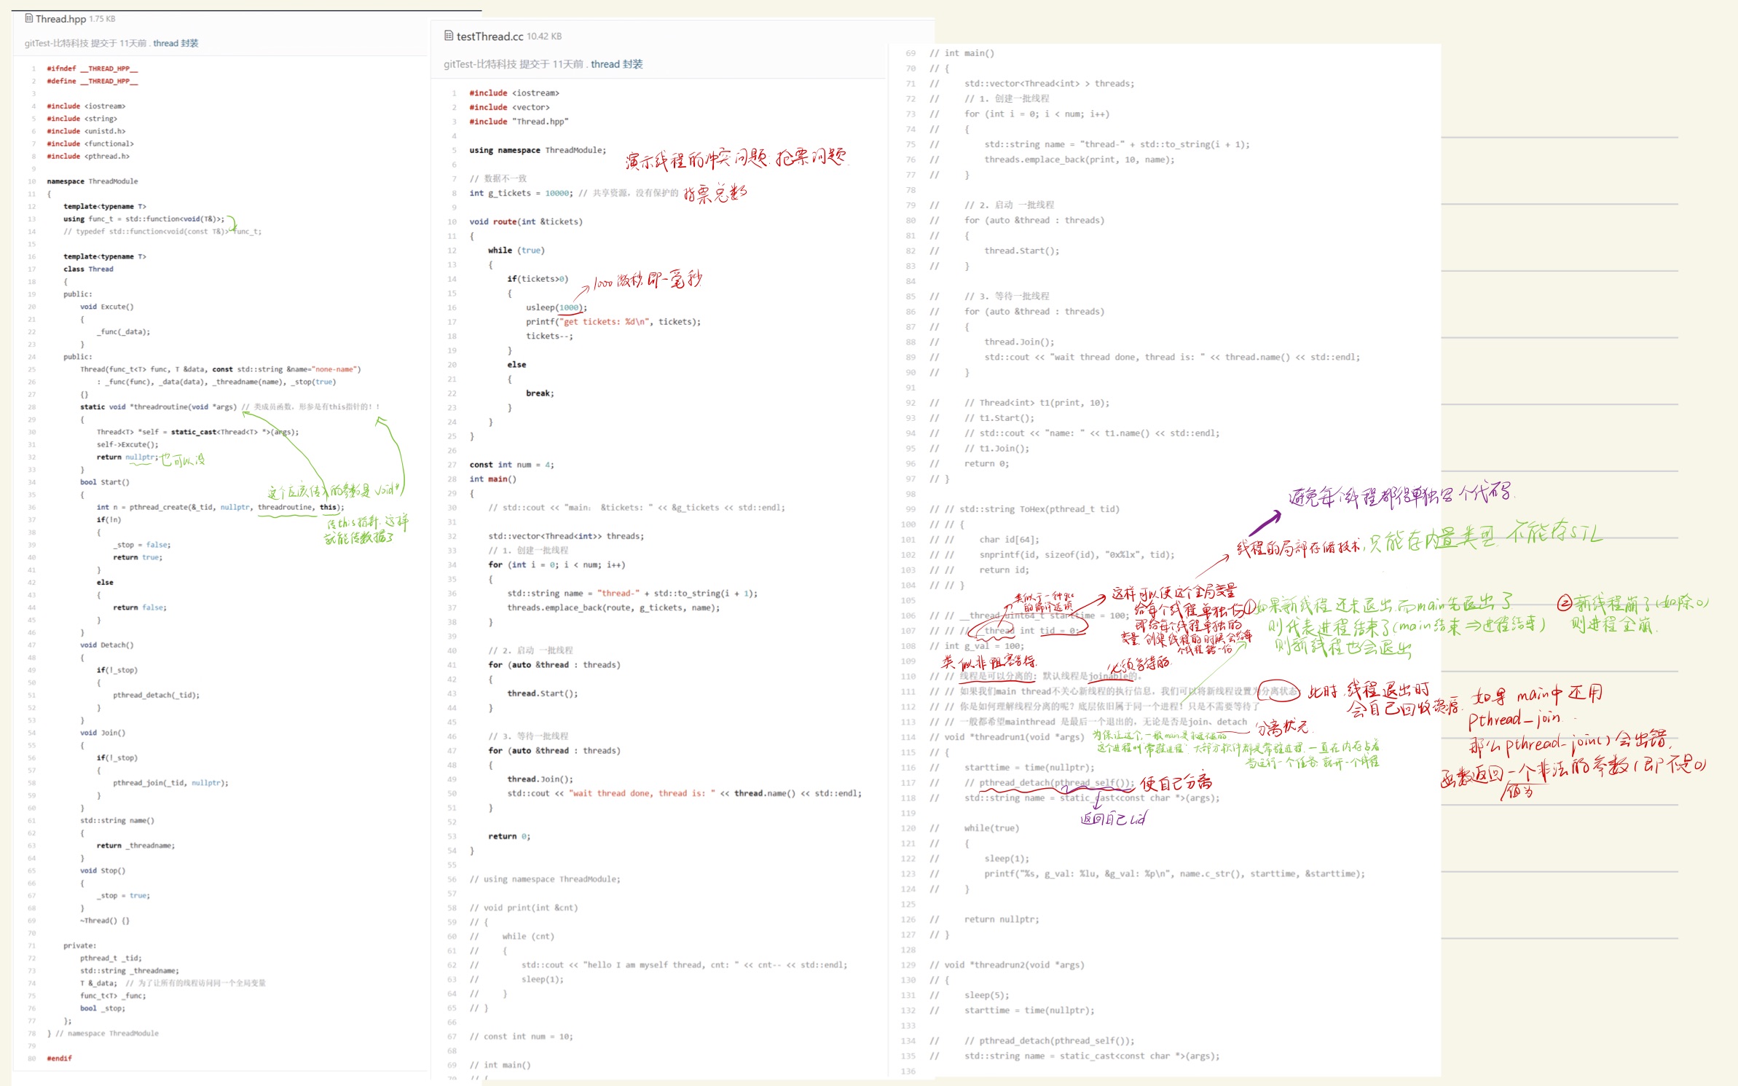The width and height of the screenshot is (1738, 1086).
Task: Click the file icon beside Thread.hpp
Action: pyautogui.click(x=28, y=18)
